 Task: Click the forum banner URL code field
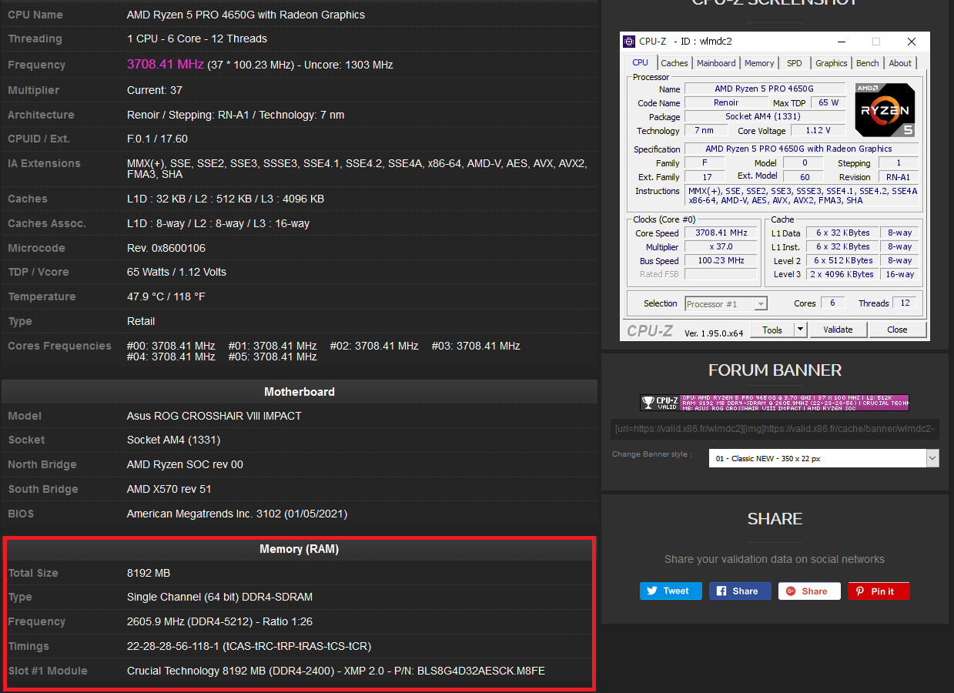click(x=775, y=430)
